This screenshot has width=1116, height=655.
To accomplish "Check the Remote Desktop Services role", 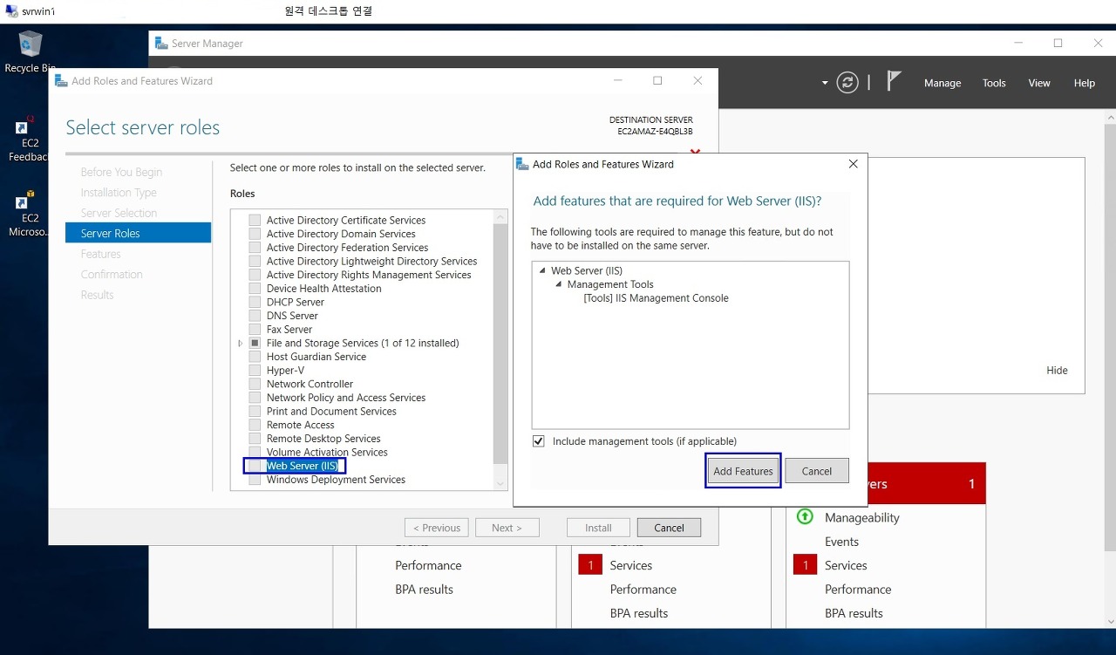I will (255, 439).
